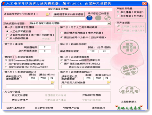Click the 星琳天使基金 logo

tap(129, 108)
